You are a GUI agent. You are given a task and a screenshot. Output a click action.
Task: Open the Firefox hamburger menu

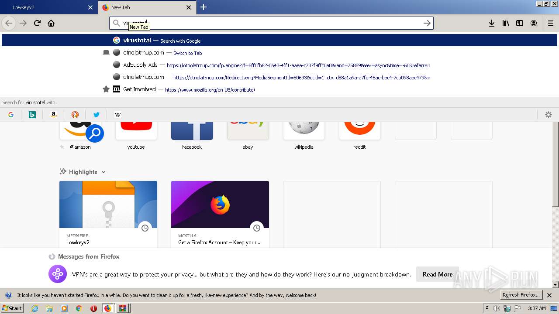click(550, 23)
